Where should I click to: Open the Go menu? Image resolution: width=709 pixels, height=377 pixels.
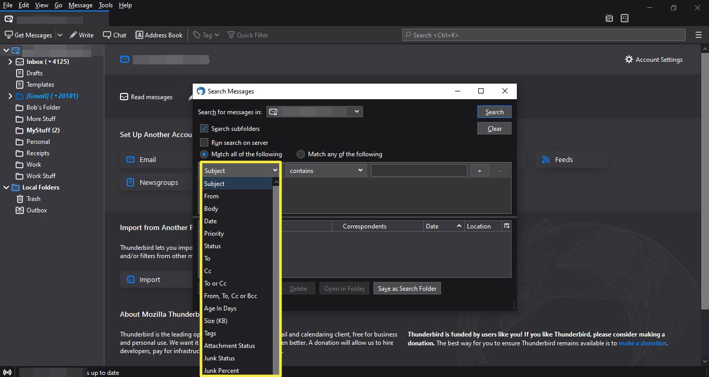[x=58, y=5]
